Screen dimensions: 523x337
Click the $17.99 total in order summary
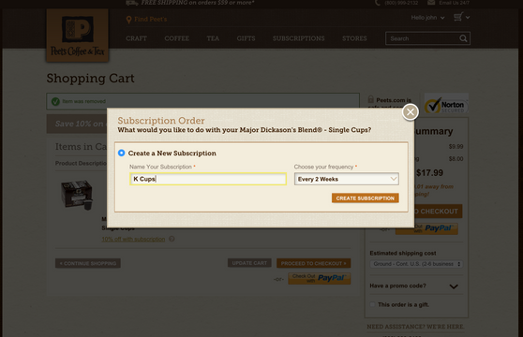pyautogui.click(x=429, y=173)
